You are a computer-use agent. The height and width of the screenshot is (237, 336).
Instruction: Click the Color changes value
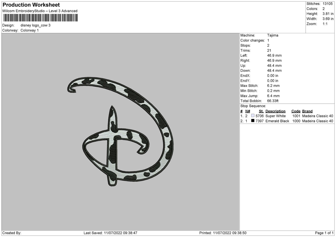(x=268, y=41)
